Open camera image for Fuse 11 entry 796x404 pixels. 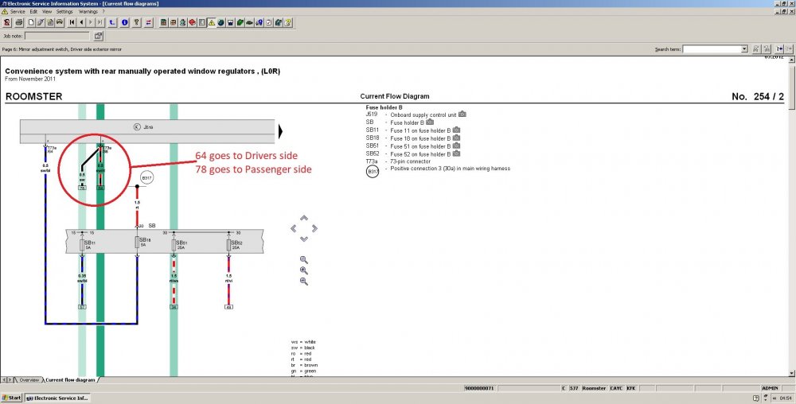[x=456, y=130]
